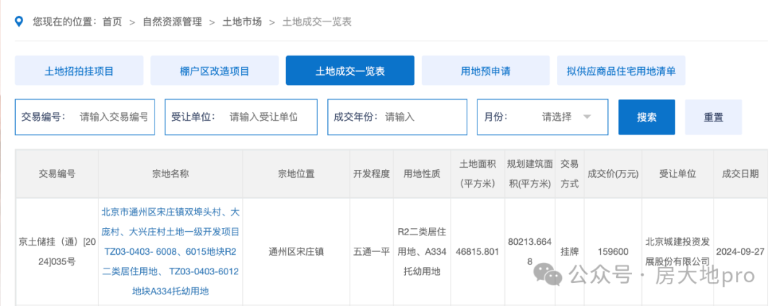The height and width of the screenshot is (306, 780).
Task: Click the 受让单位 column header
Action: coord(677,174)
